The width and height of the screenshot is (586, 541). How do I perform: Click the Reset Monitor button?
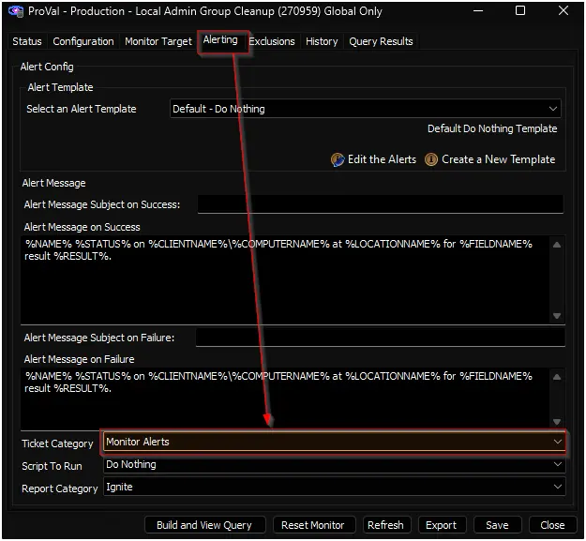313,525
